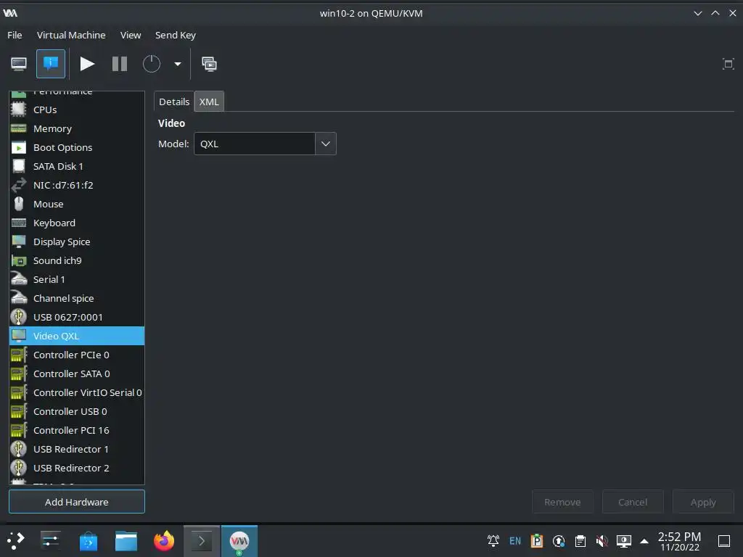Open Konsole terminal from taskbar
This screenshot has width=743, height=557.
(202, 540)
